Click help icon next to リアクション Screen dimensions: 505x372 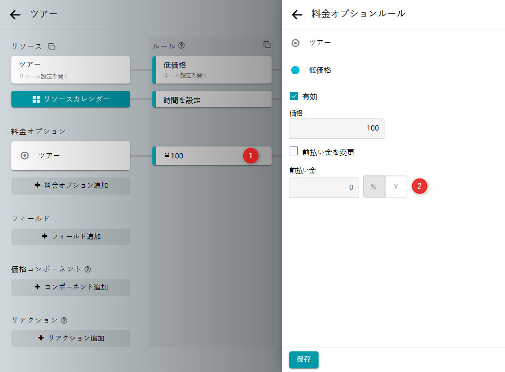pyautogui.click(x=64, y=320)
